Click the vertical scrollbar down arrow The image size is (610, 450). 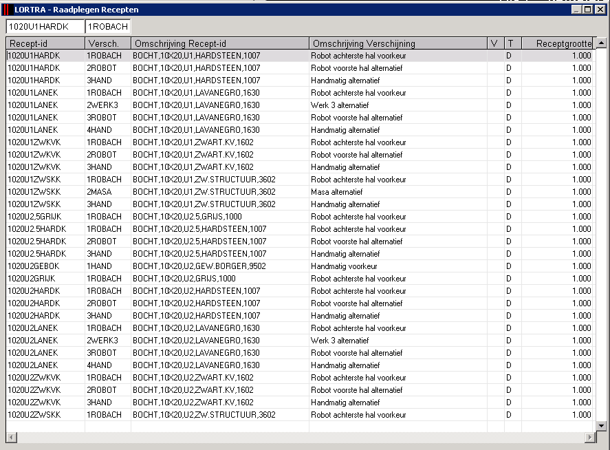coord(601,426)
